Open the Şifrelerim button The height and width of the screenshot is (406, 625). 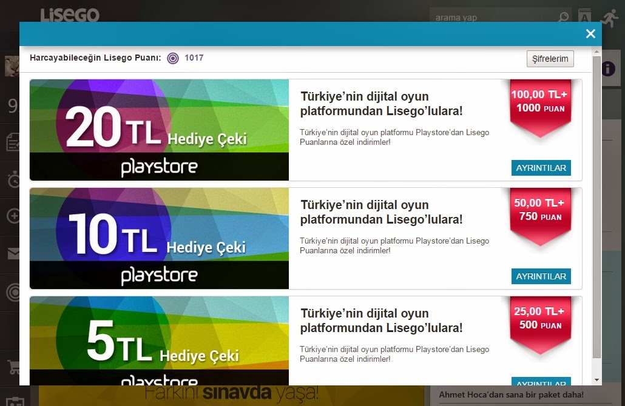pyautogui.click(x=550, y=59)
